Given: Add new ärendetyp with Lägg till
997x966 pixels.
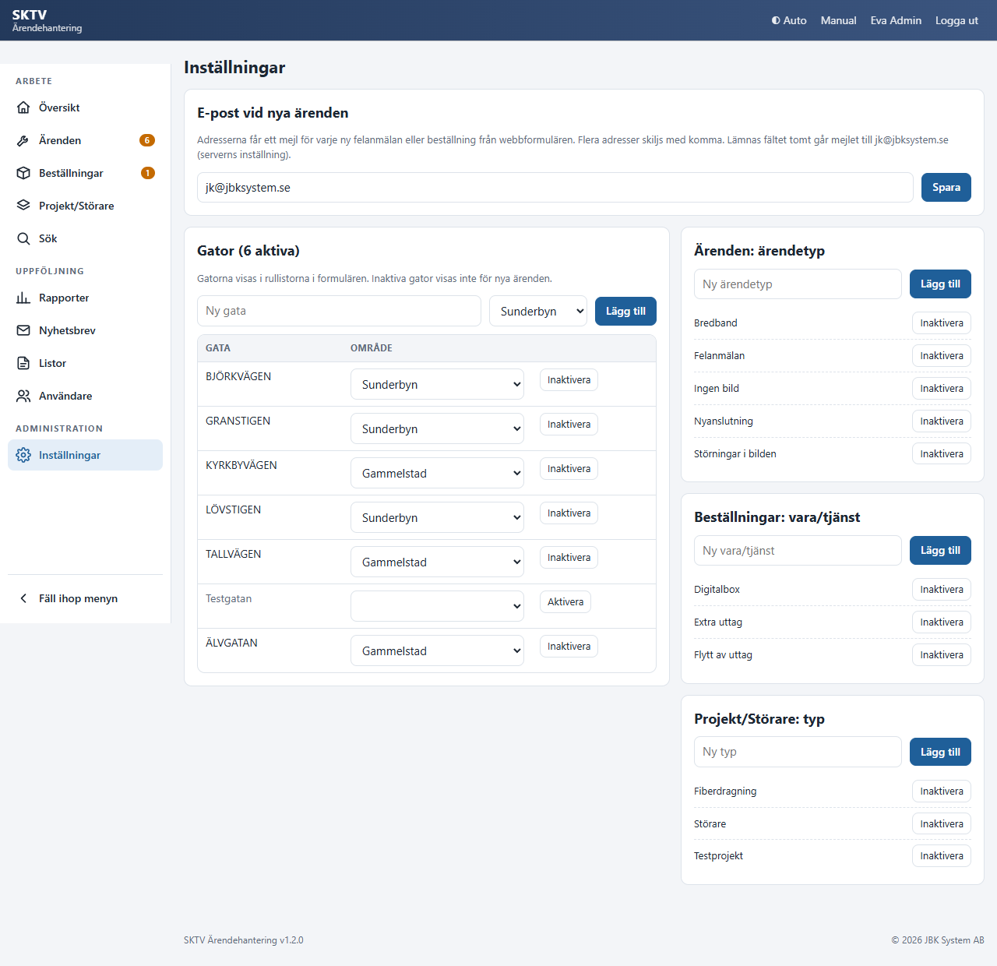Looking at the screenshot, I should [940, 284].
